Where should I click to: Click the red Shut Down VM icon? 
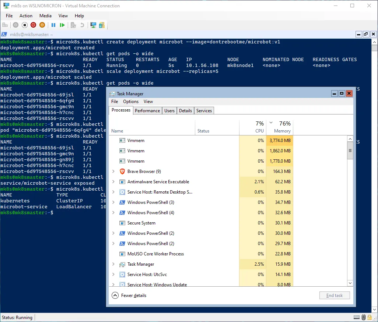click(34, 25)
